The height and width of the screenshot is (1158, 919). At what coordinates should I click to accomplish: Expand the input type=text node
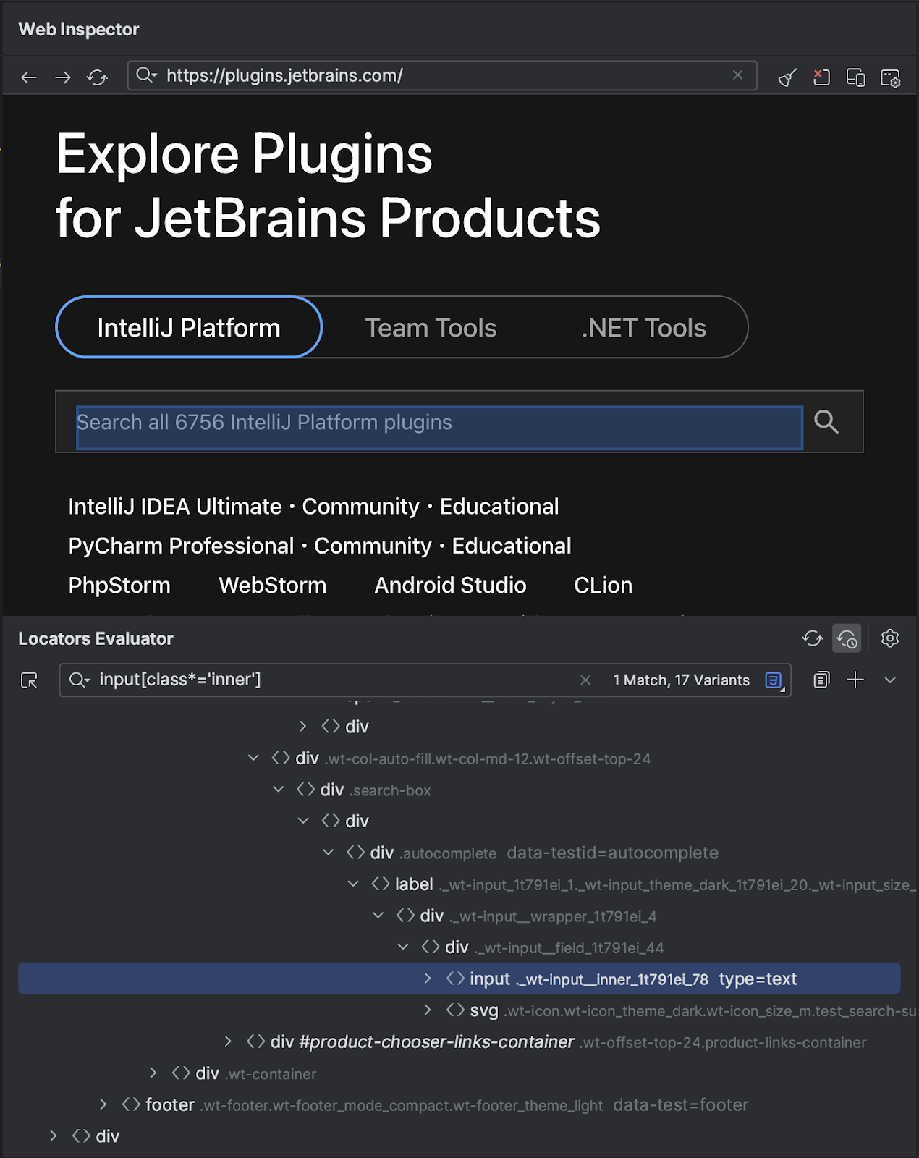coord(428,979)
